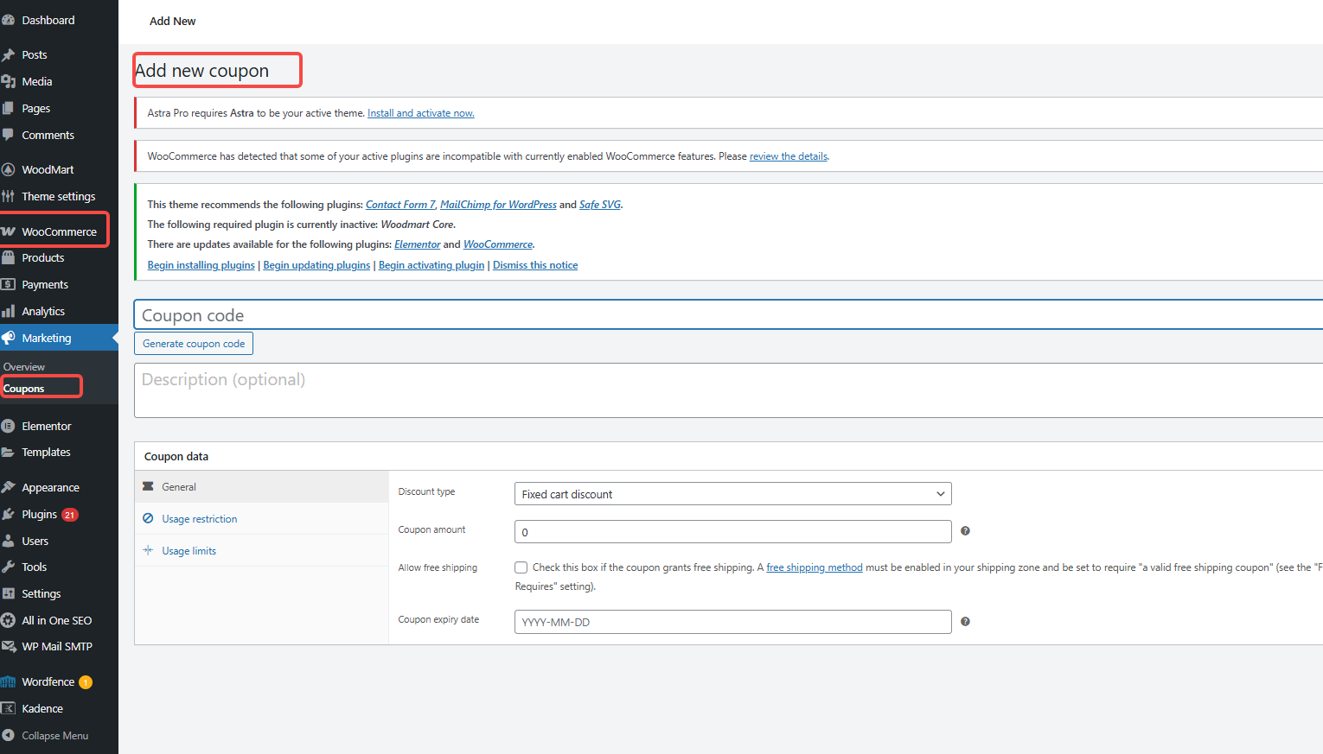Click the Coupon amount help icon

[x=965, y=531]
